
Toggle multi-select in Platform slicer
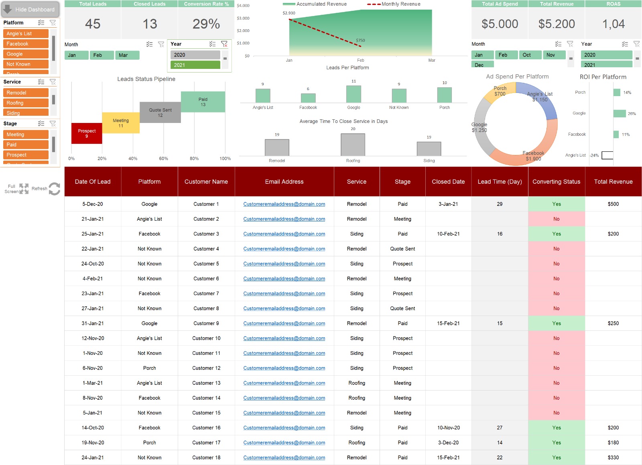click(41, 23)
